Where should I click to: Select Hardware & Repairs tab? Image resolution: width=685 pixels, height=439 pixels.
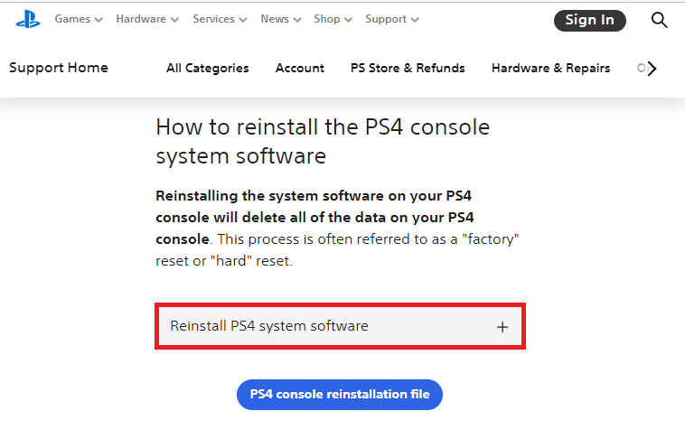(x=550, y=68)
